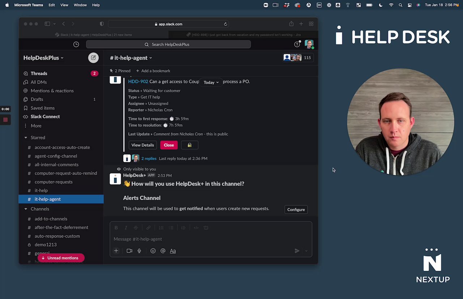Open send options dropdown arrow

tap(306, 251)
